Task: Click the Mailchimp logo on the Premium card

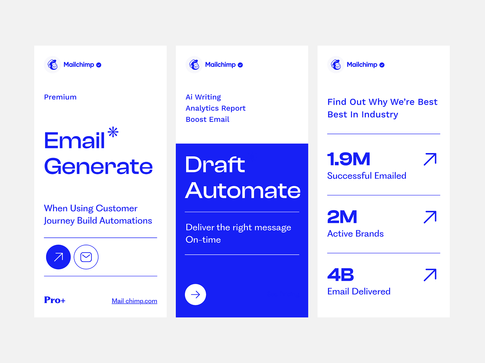Action: tap(53, 64)
